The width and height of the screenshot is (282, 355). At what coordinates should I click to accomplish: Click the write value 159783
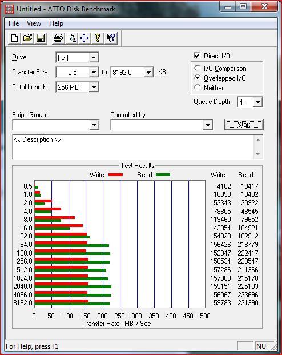coord(220,303)
